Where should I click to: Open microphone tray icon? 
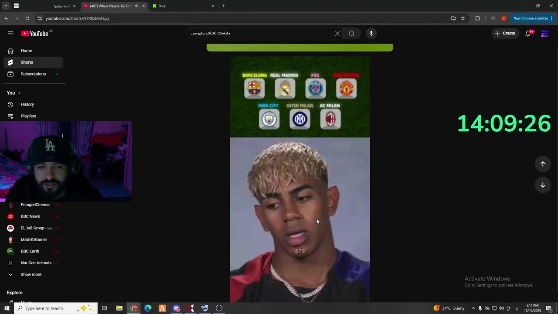click(x=480, y=308)
